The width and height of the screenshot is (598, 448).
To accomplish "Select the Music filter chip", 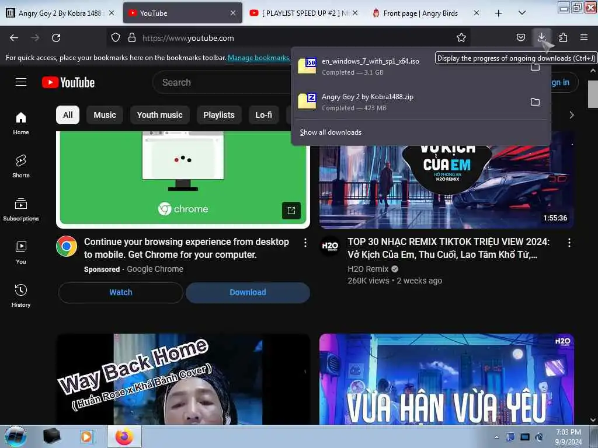I will point(105,115).
